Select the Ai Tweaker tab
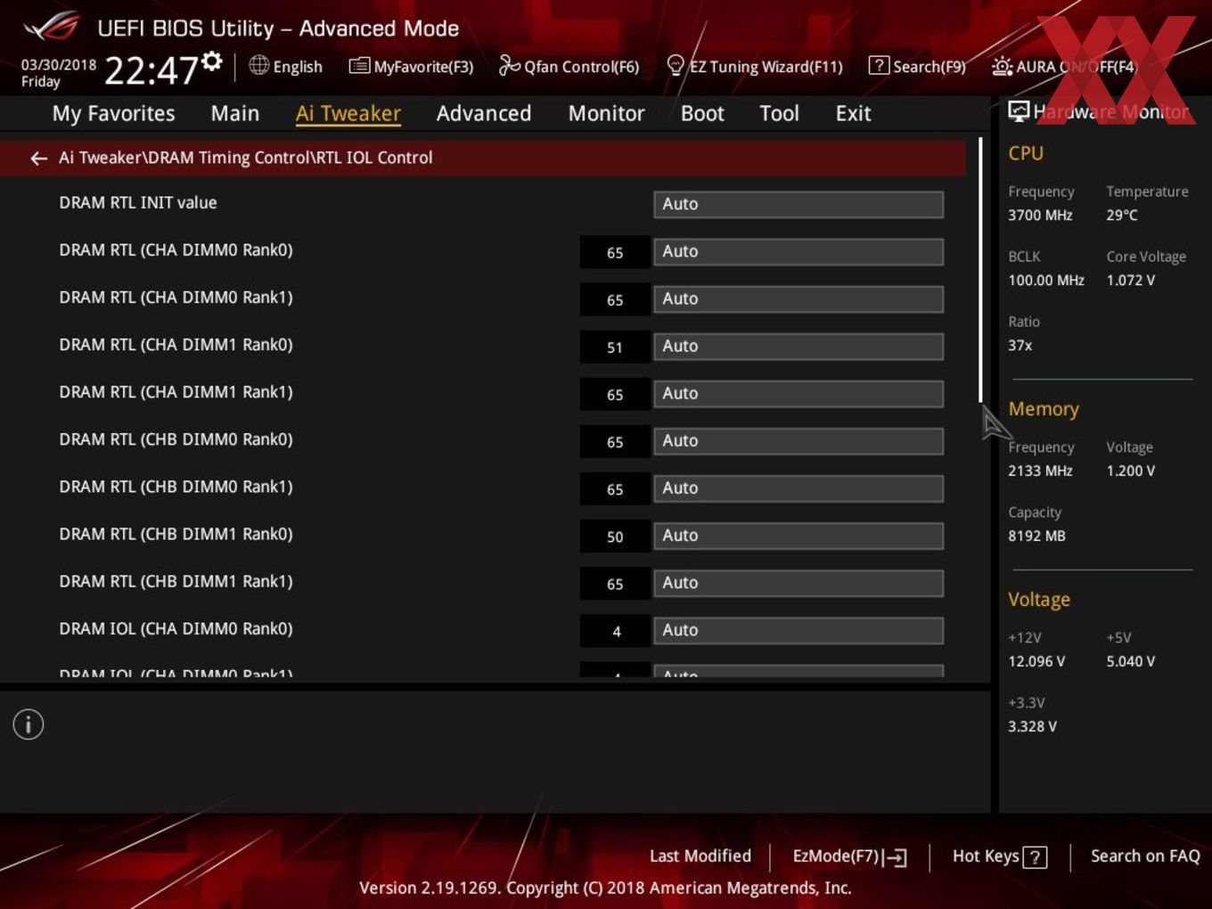 (x=348, y=113)
